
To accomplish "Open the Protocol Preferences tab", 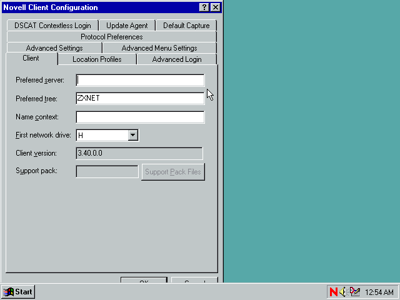I will (112, 37).
